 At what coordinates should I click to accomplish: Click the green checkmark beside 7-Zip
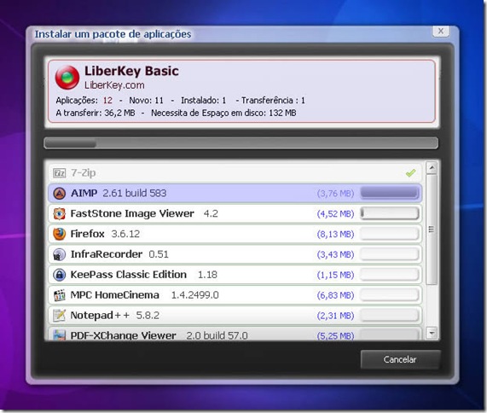[410, 172]
